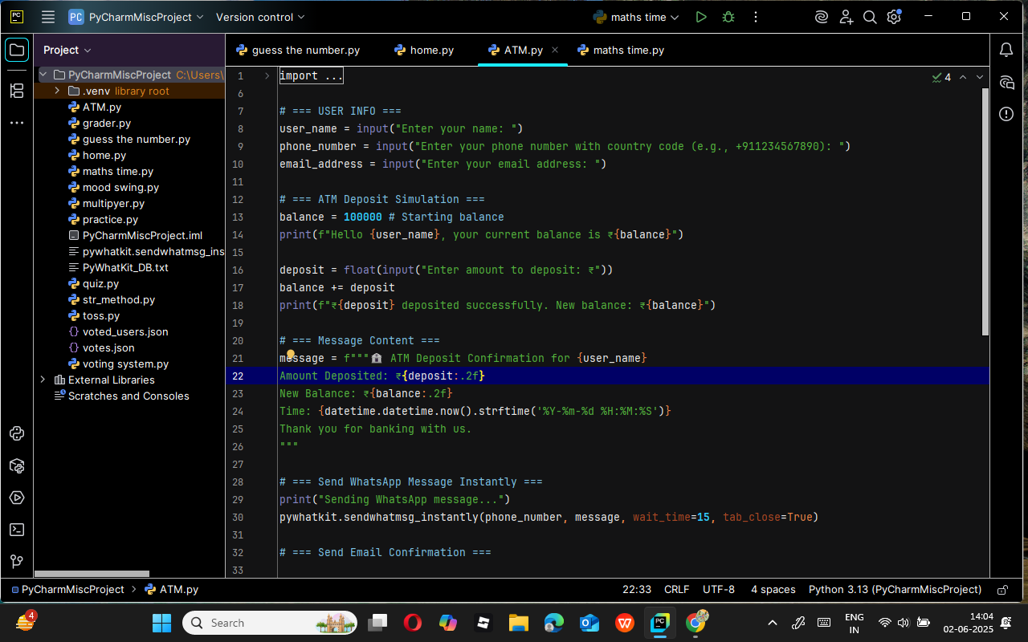Click Python 3.13 interpreter in status bar
1028x642 pixels.
[895, 589]
